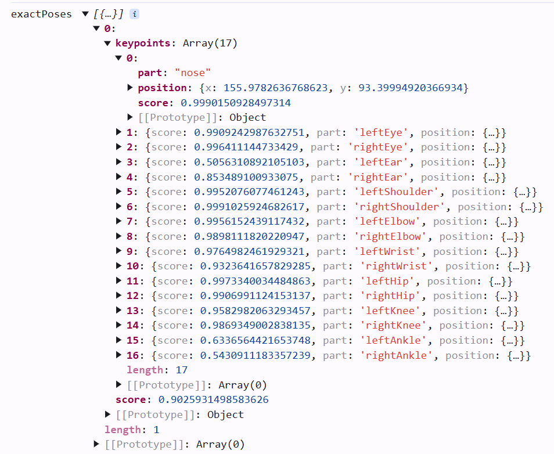Collapse the keypoints Array(17) node
The width and height of the screenshot is (554, 454).
[x=107, y=43]
